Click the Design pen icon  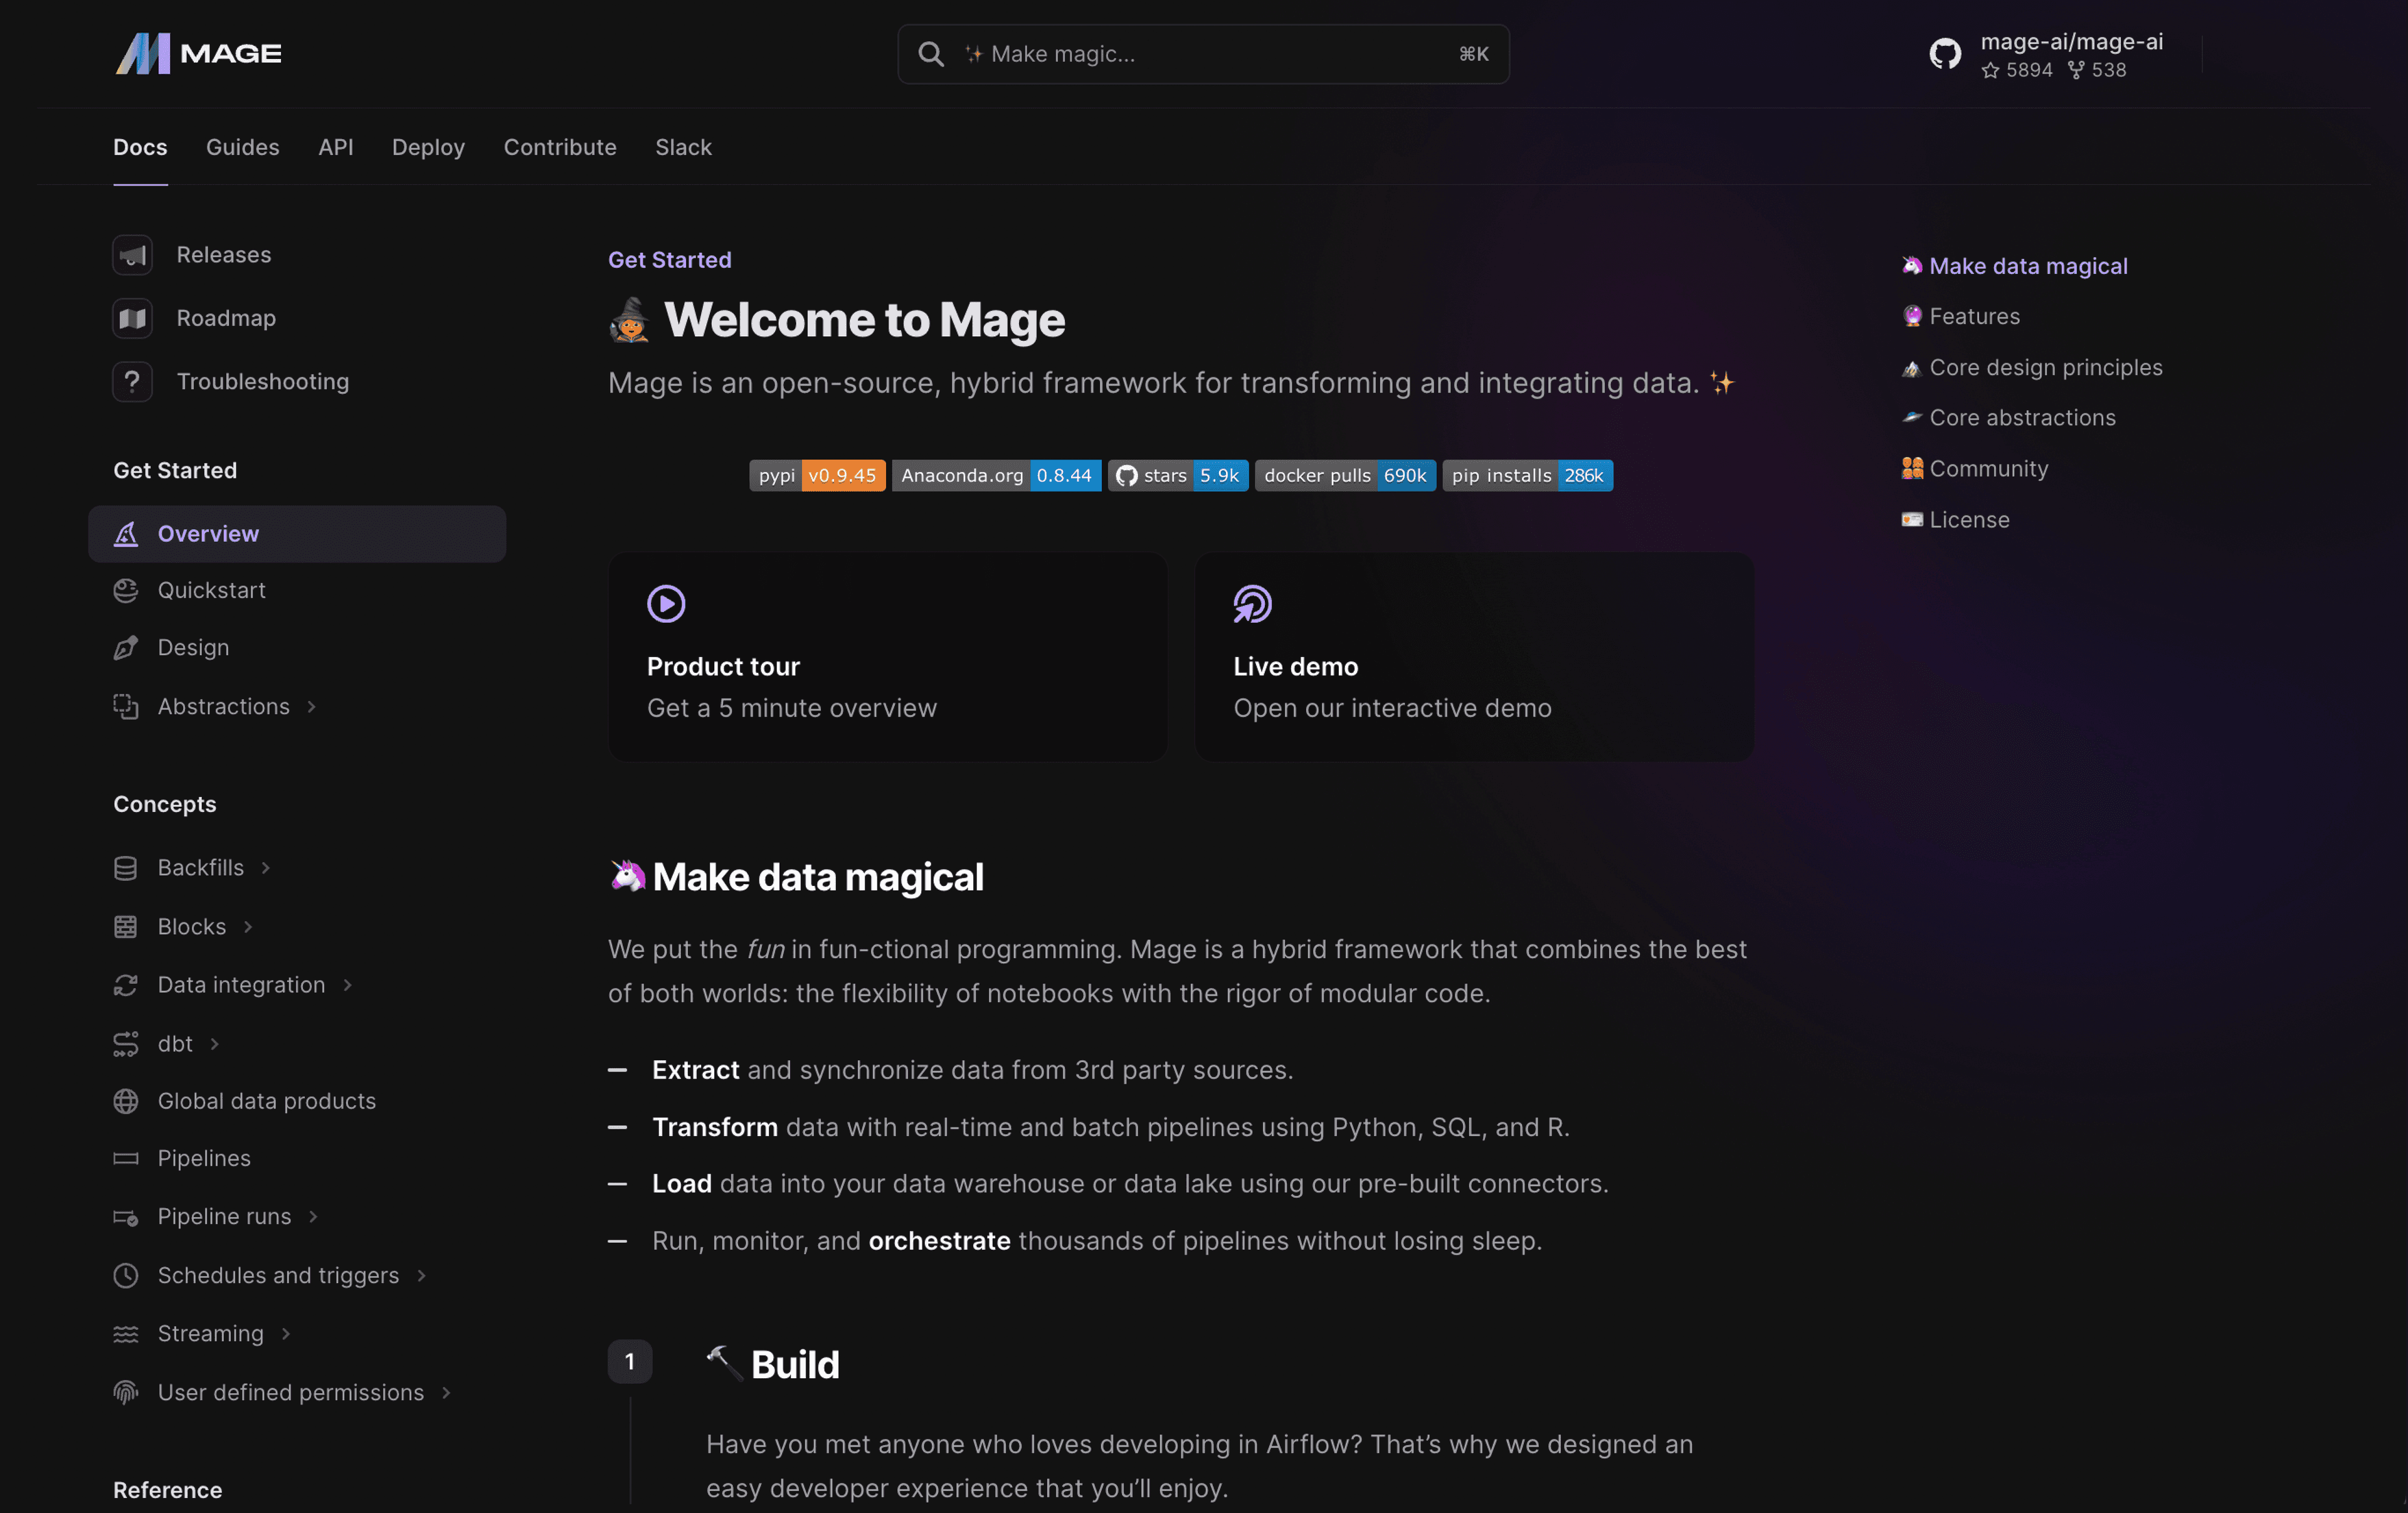coord(125,648)
